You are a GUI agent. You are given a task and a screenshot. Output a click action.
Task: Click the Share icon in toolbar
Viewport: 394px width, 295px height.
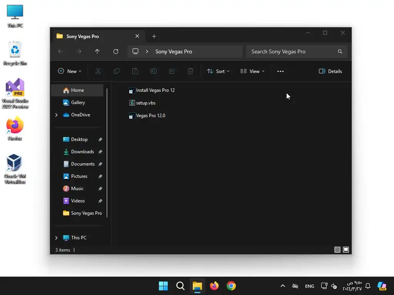coord(172,71)
